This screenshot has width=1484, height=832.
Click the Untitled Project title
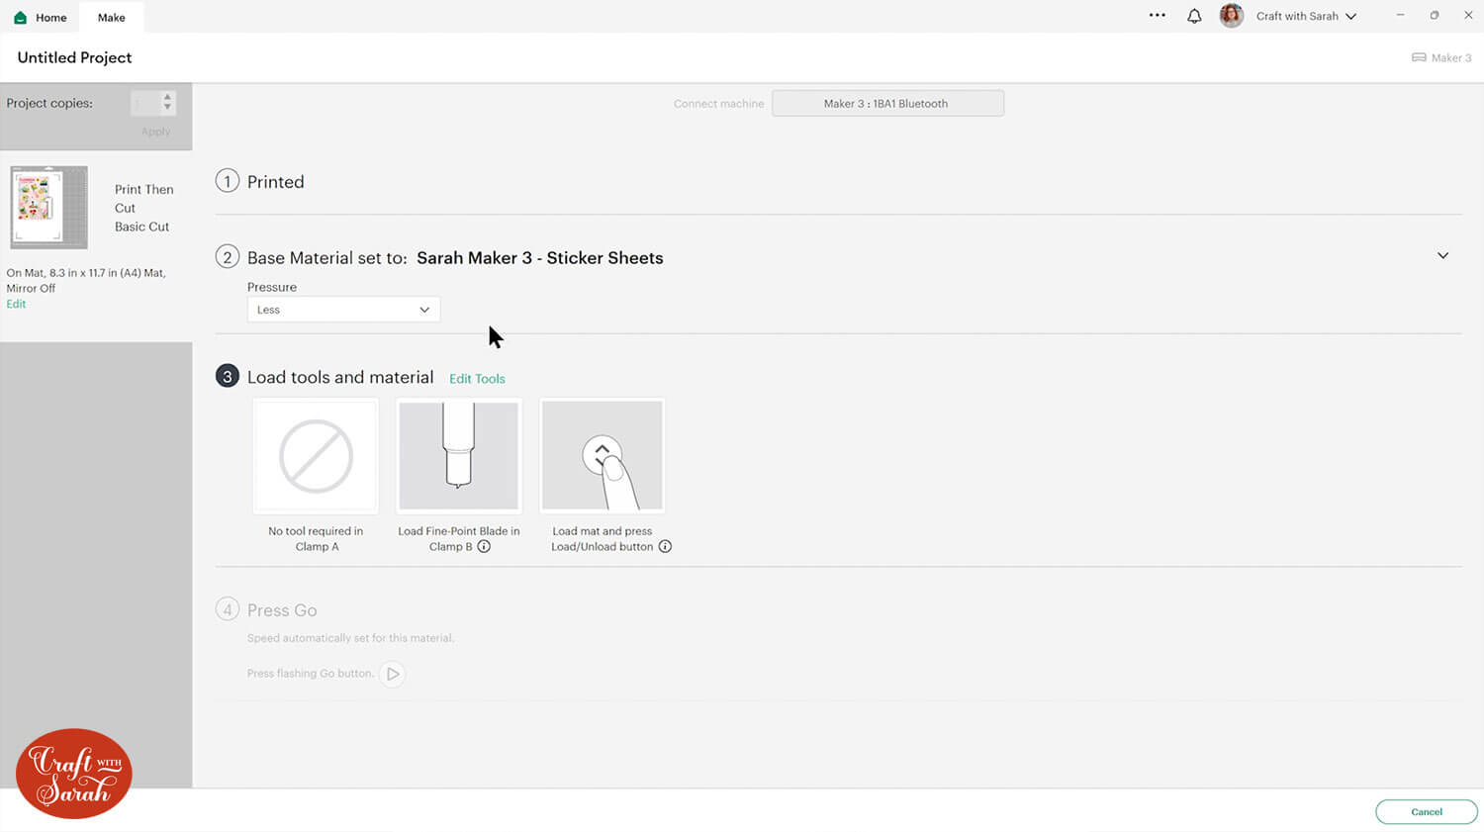click(x=74, y=57)
